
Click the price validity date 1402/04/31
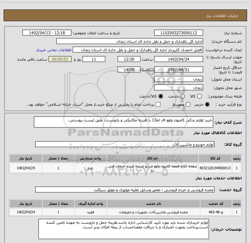[179, 69]
